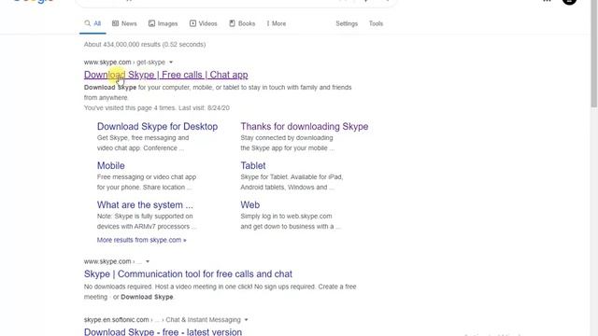Viewport: 598px width, 336px height.
Task: Switch to the Books tab
Action: pyautogui.click(x=242, y=23)
